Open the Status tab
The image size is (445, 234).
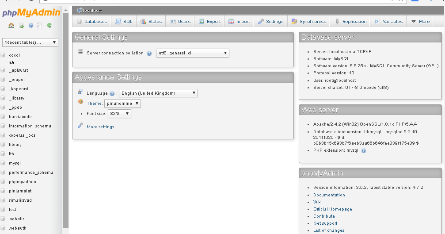click(151, 22)
